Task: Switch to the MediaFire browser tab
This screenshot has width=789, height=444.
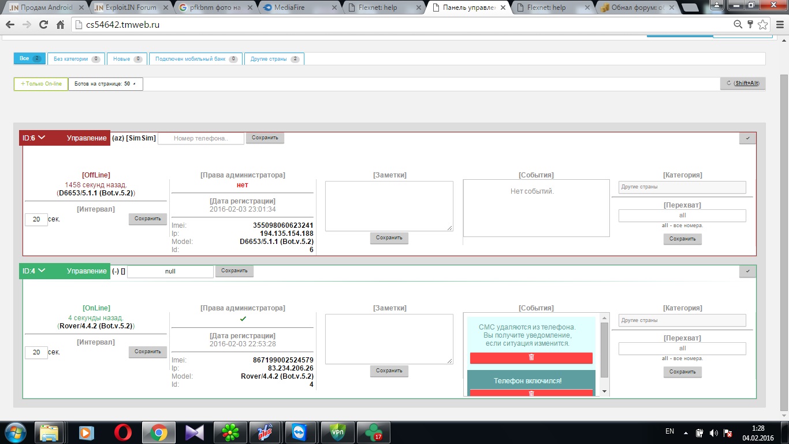Action: pos(300,8)
